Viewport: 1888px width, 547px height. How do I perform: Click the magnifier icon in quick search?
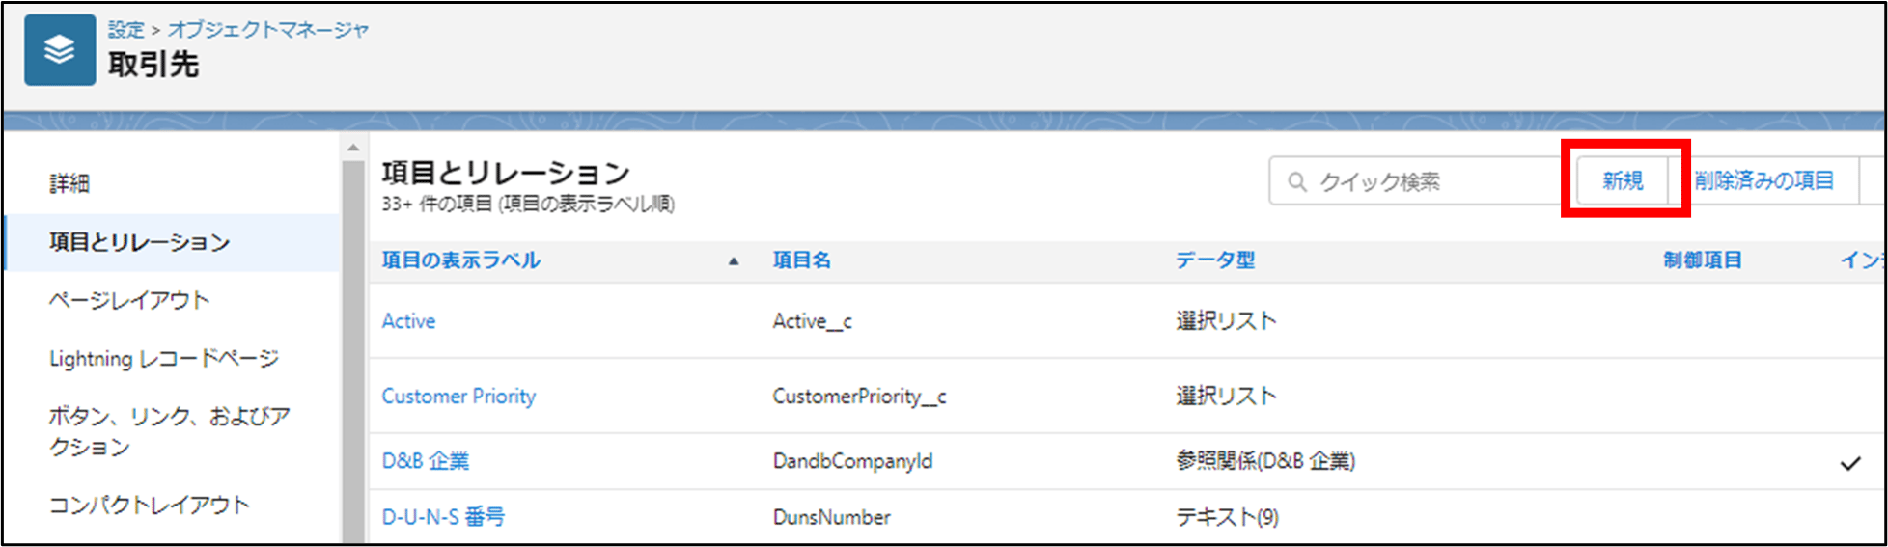1297,182
